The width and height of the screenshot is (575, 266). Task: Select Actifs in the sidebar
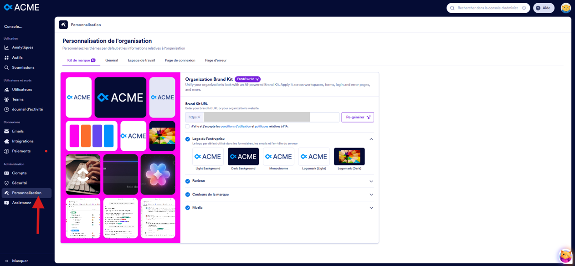tap(18, 57)
